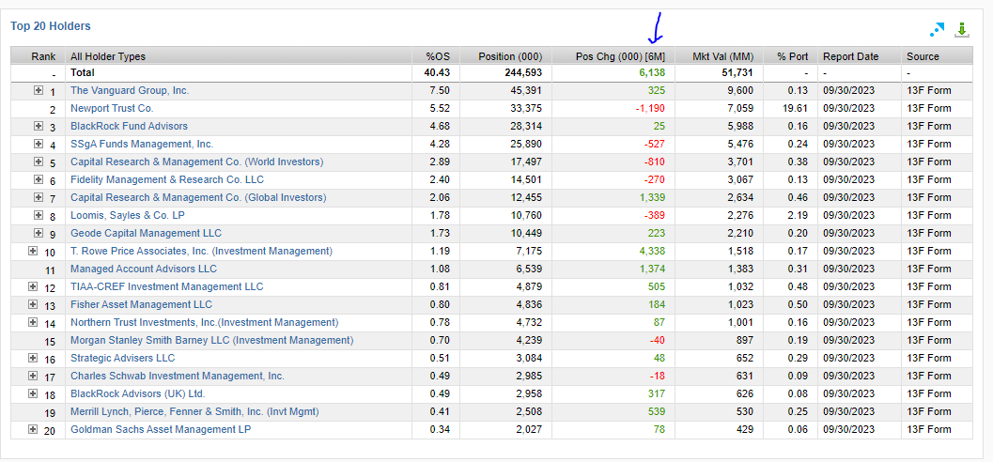The image size is (993, 462).
Task: Open Capital Research (World Investors) link
Action: [x=197, y=162]
